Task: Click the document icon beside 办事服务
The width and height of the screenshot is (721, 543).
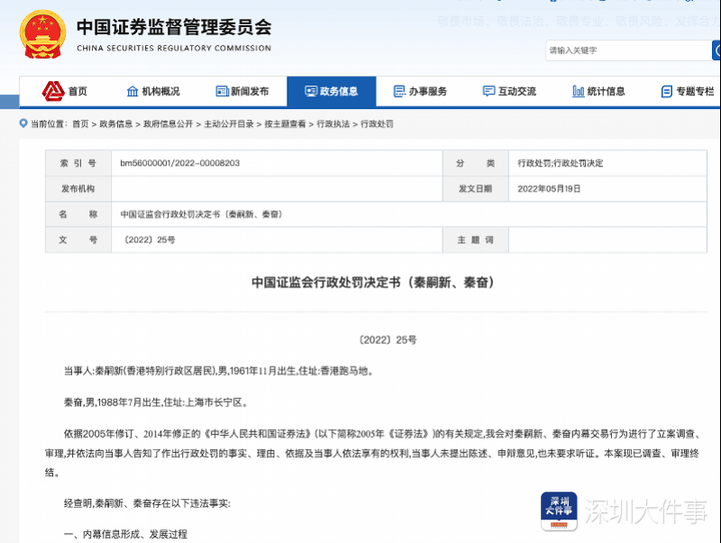Action: [399, 92]
